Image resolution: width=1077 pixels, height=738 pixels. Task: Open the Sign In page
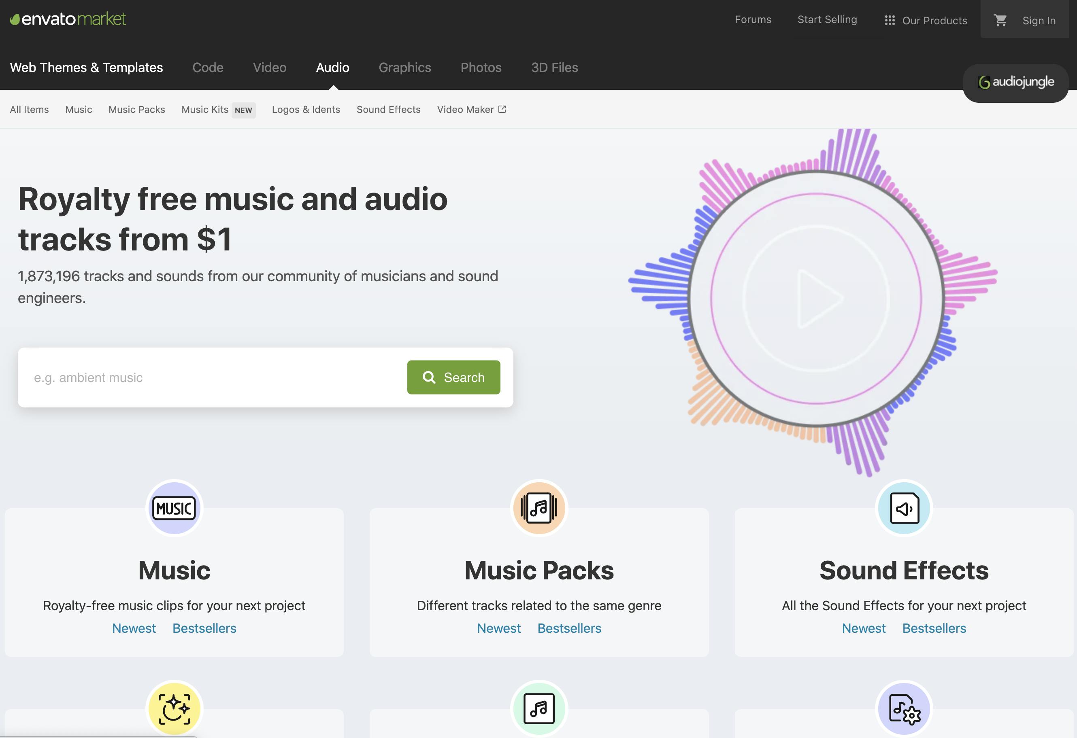(x=1039, y=20)
